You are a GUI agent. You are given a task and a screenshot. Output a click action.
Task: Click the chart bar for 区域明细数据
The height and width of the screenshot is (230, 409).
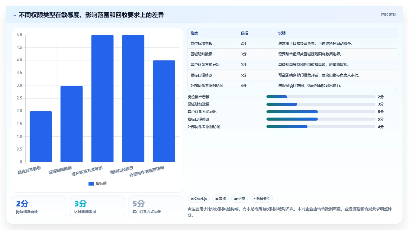[72, 124]
